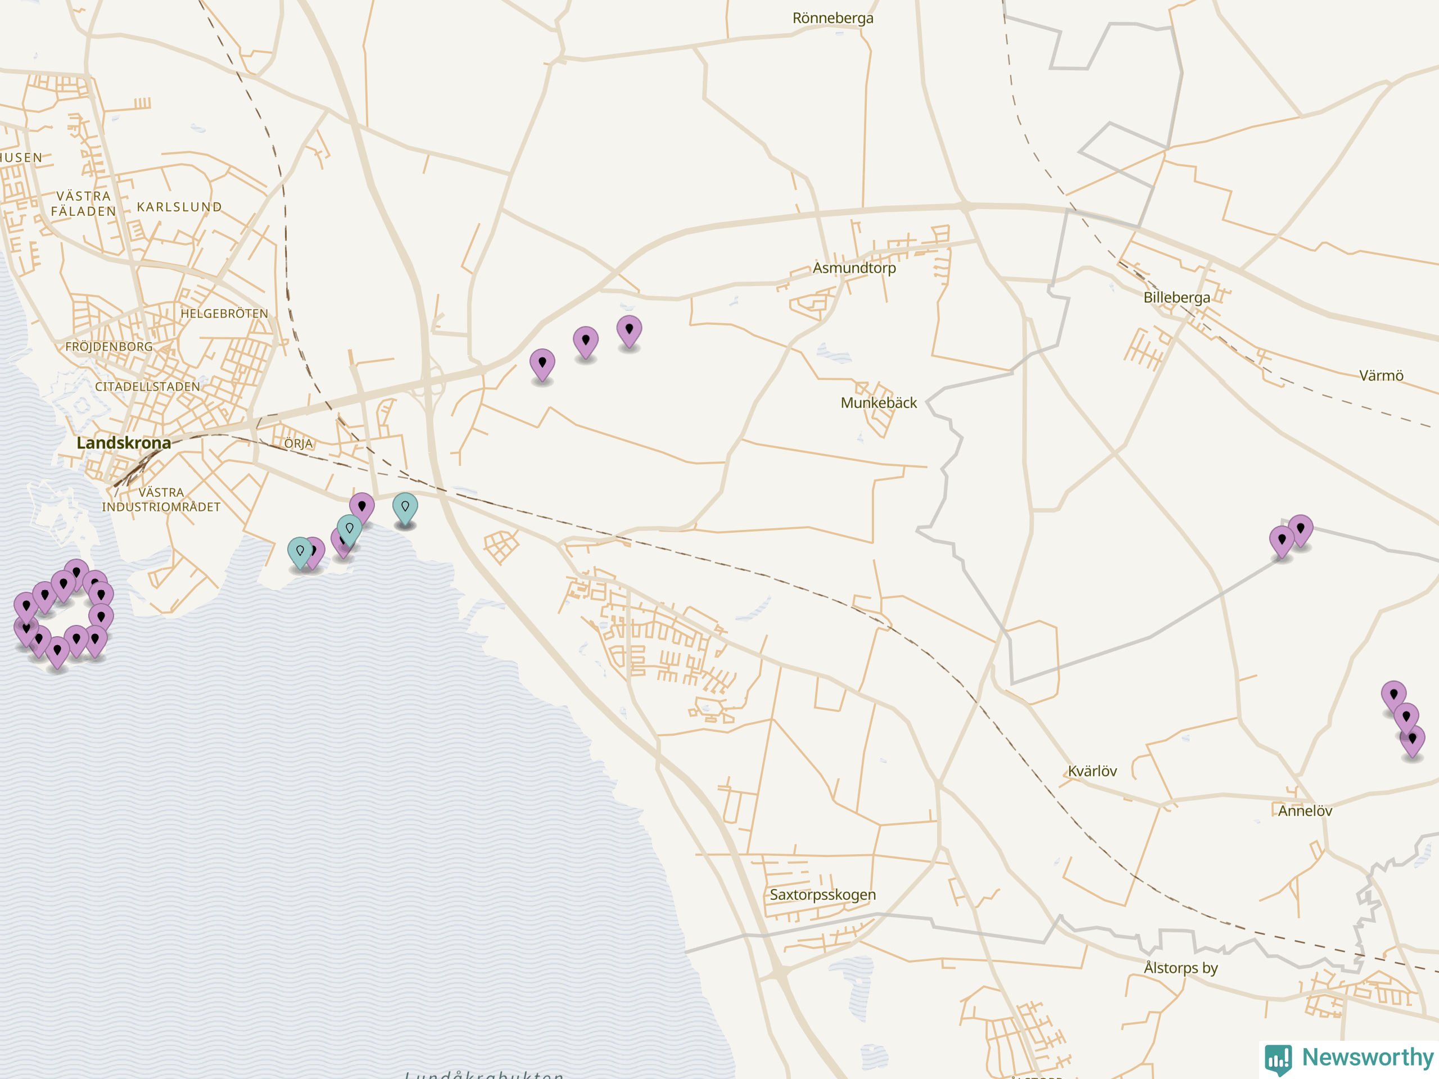Click left marker of pair south of Billeberga
Image resolution: width=1439 pixels, height=1079 pixels.
(x=1282, y=542)
